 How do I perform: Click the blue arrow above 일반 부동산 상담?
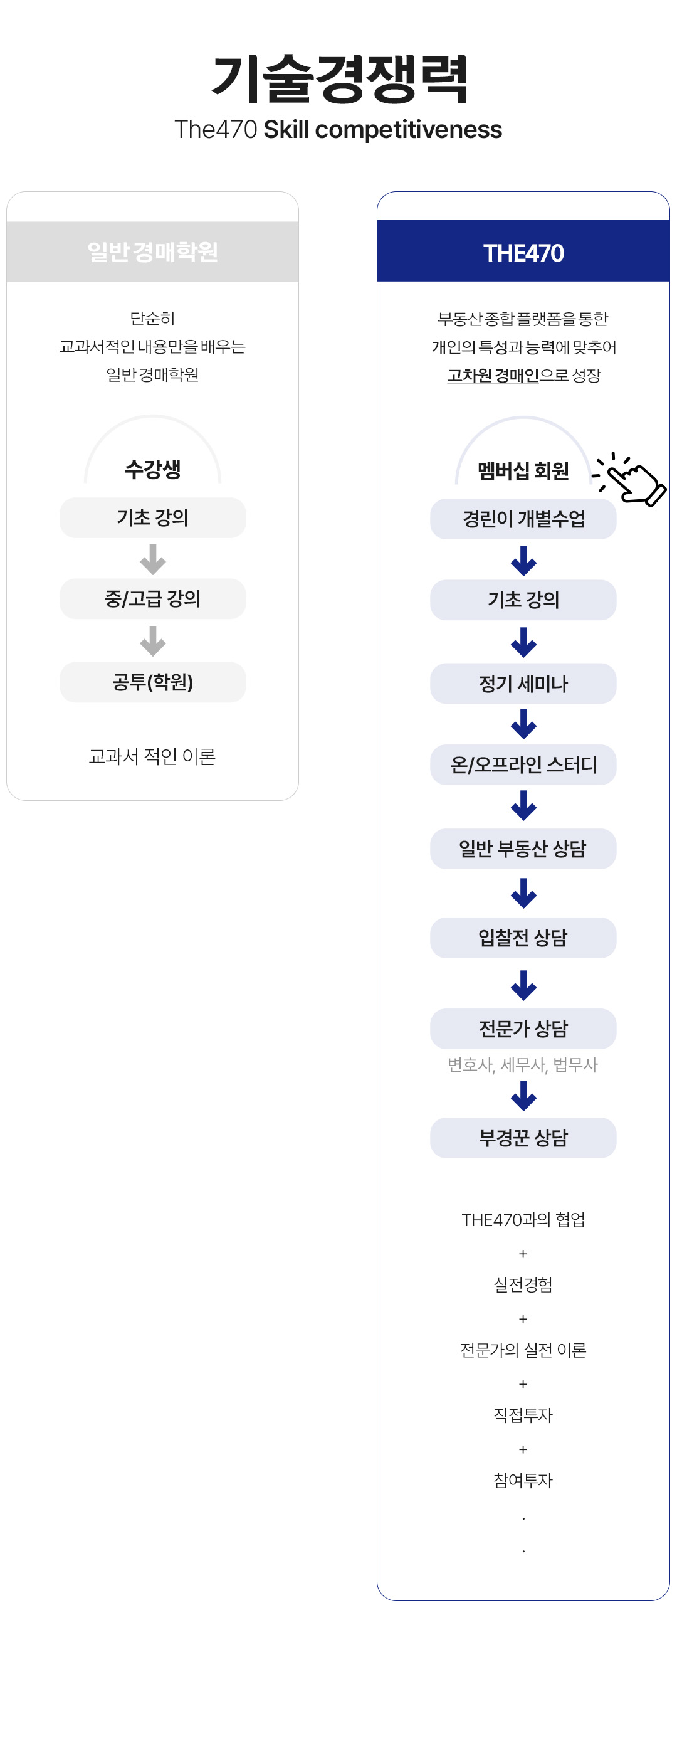[523, 806]
